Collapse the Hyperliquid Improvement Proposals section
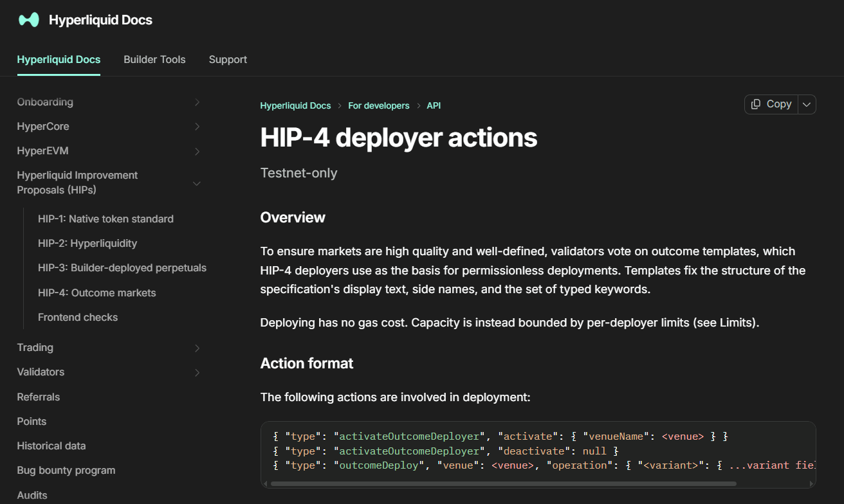Image resolution: width=844 pixels, height=504 pixels. coord(197,183)
